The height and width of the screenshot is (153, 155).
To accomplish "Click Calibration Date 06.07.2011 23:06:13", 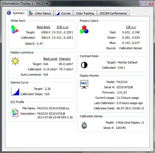I will click(130, 108).
